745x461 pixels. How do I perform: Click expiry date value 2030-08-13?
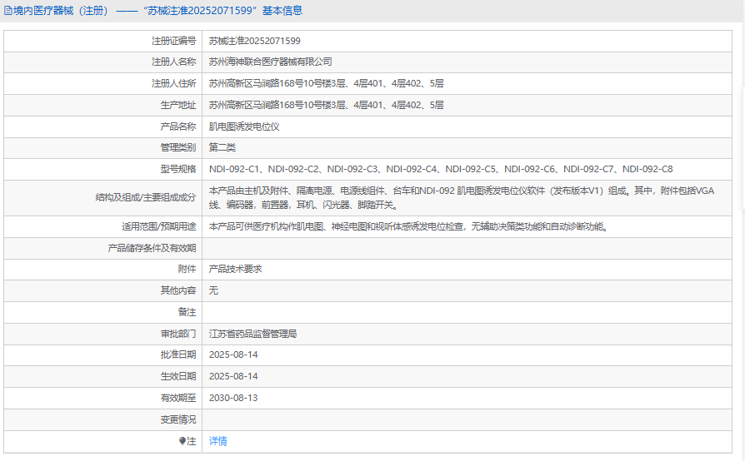tap(233, 398)
